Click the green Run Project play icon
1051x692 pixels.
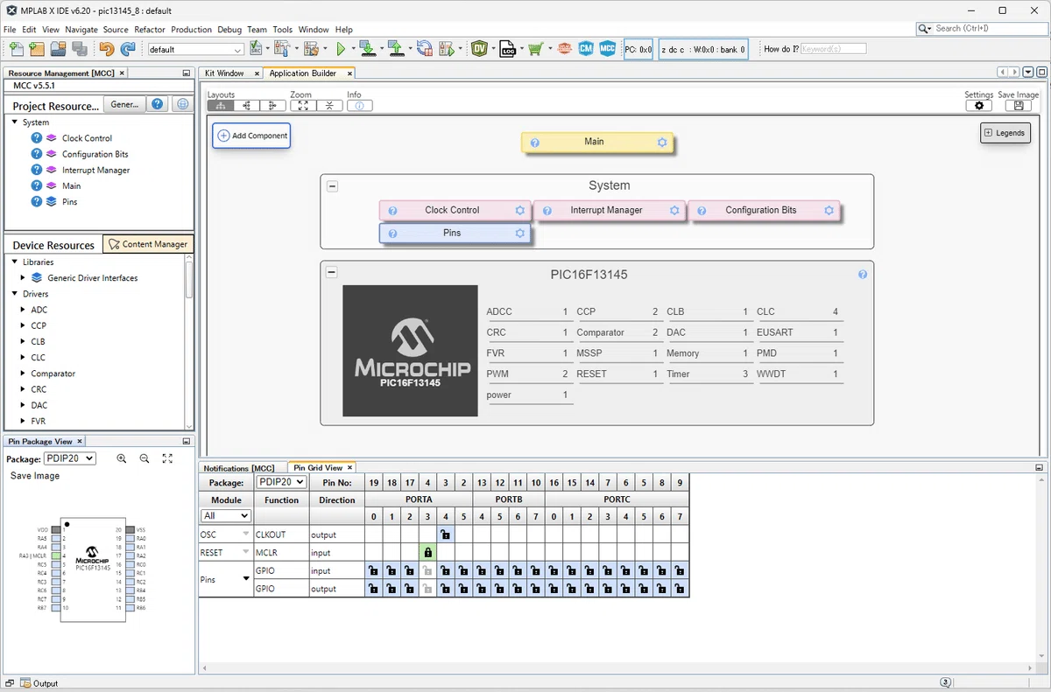pos(341,50)
